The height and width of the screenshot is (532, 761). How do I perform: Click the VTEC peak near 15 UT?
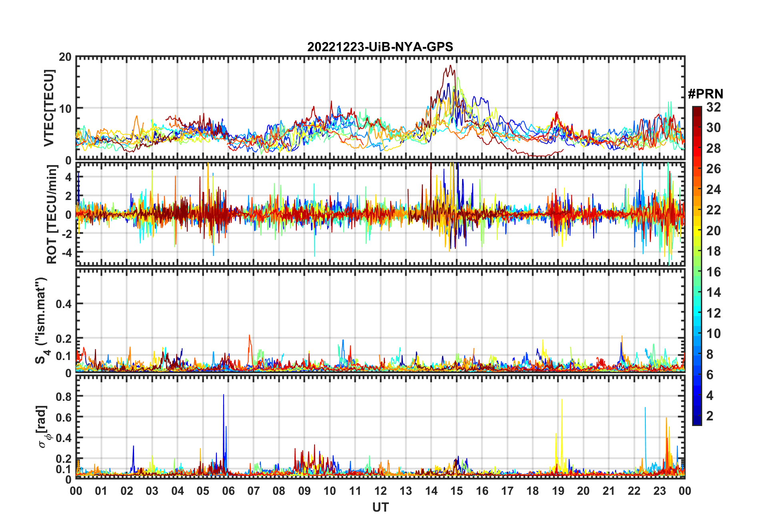pos(451,66)
